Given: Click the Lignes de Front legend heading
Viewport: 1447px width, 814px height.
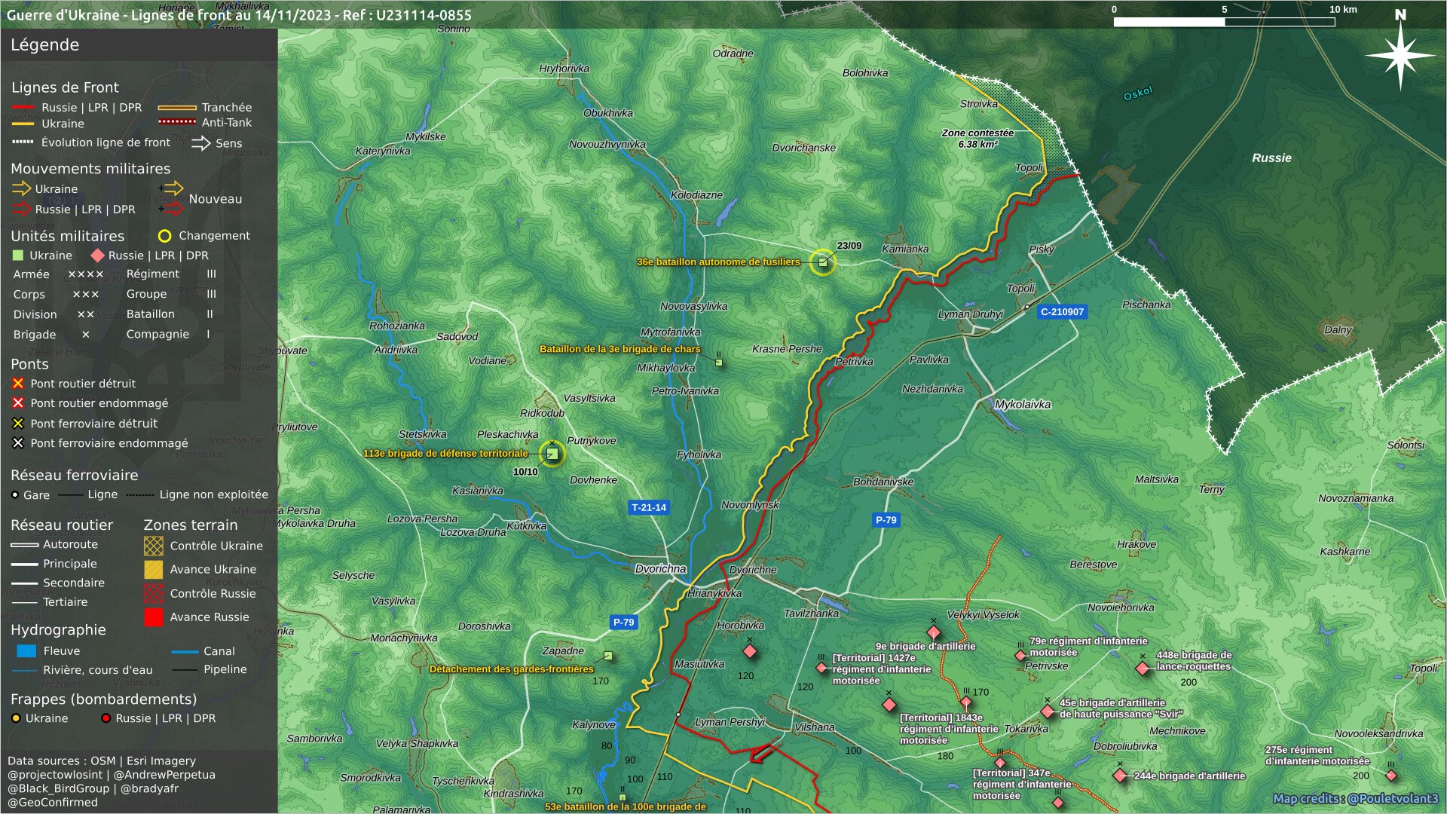Looking at the screenshot, I should coord(65,87).
